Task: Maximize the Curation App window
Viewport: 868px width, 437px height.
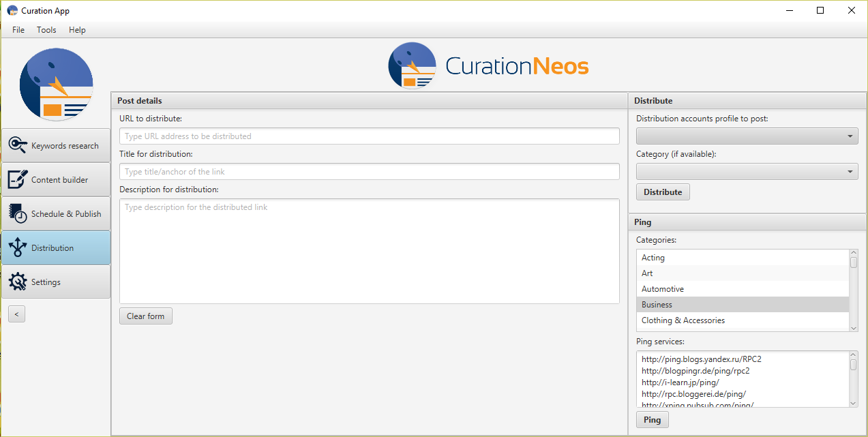Action: point(820,10)
